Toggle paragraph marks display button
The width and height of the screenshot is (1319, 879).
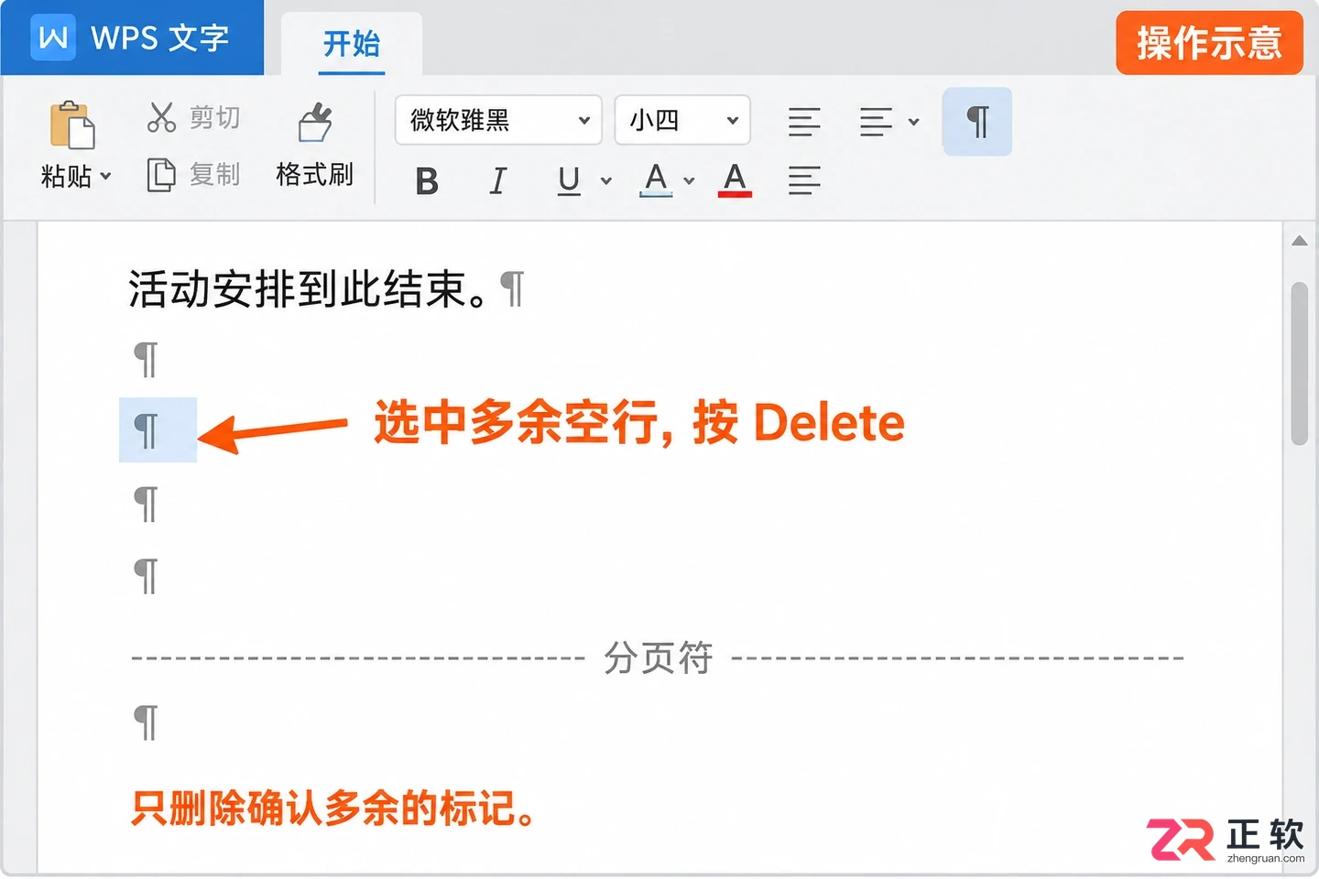977,122
